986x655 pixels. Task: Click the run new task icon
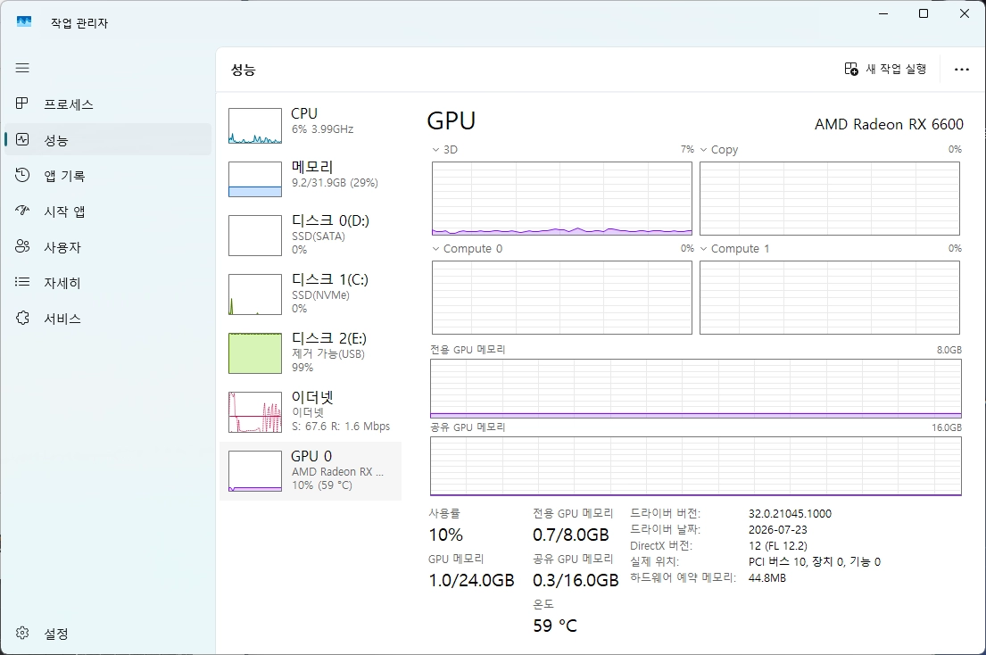850,69
